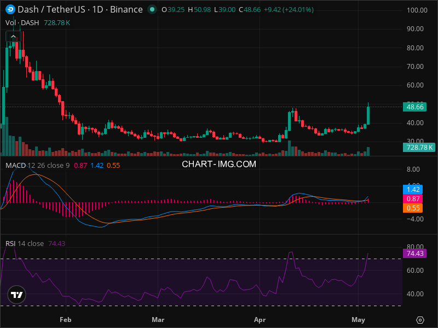Click the pink 0.87 histogram axis label
This screenshot has height=328, width=438.
413,198
